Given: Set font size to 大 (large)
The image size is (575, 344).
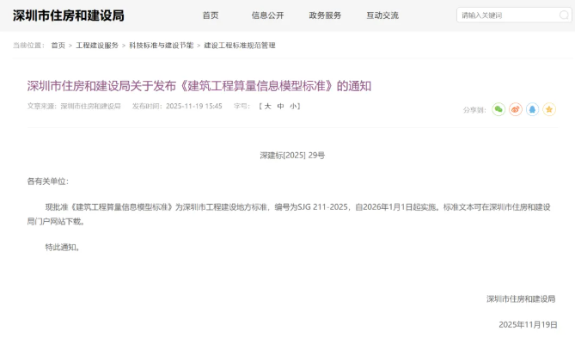Looking at the screenshot, I should pyautogui.click(x=267, y=107).
